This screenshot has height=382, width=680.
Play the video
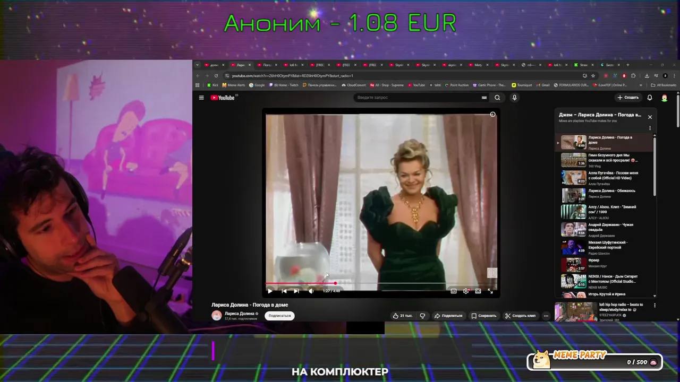point(270,291)
